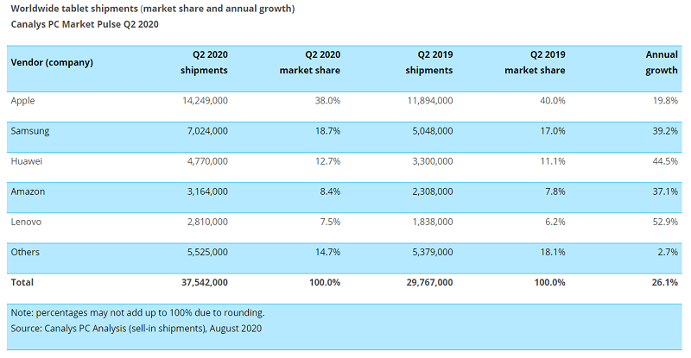Viewport: 691px width, 358px height.
Task: Select Lenovo's 1,838,000 shipments cell
Action: pyautogui.click(x=433, y=222)
